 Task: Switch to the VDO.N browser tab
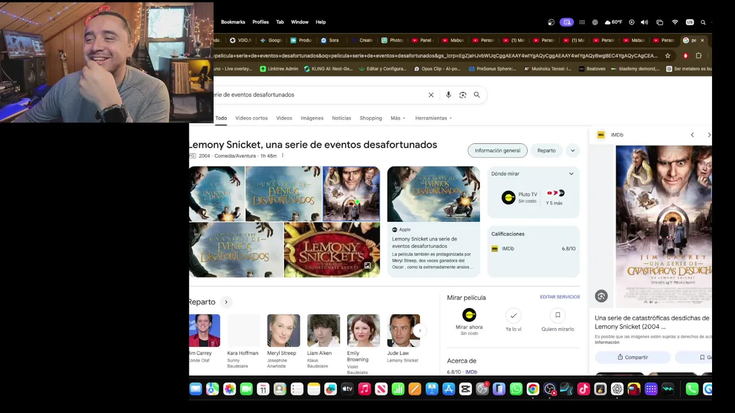click(x=240, y=40)
